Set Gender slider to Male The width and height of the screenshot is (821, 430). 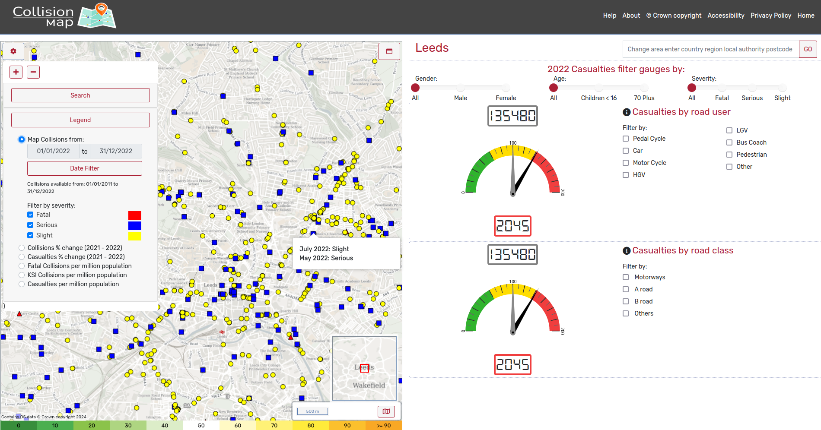pyautogui.click(x=461, y=88)
